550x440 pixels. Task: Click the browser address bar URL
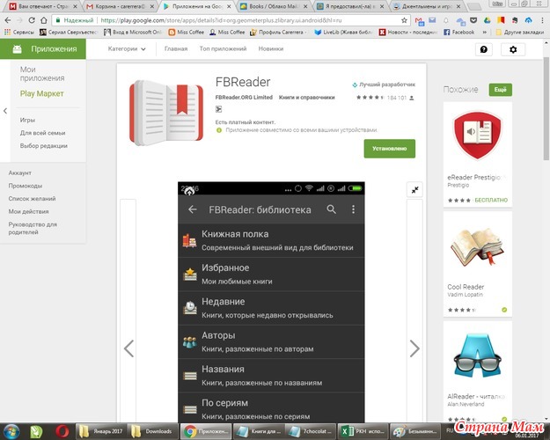tap(221, 20)
